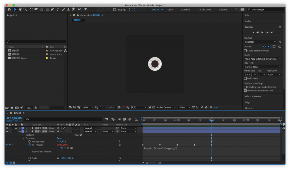Click the Graph Editor icon in timeline
Screen dimensions: 290x170
pyautogui.click(x=137, y=119)
